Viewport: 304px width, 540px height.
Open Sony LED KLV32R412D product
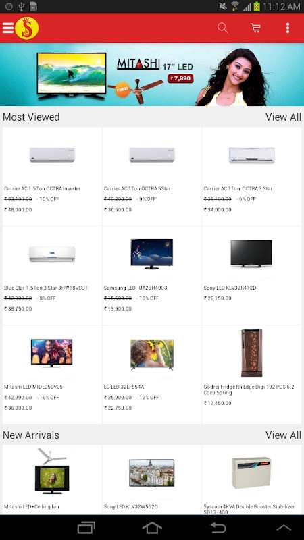[251, 275]
